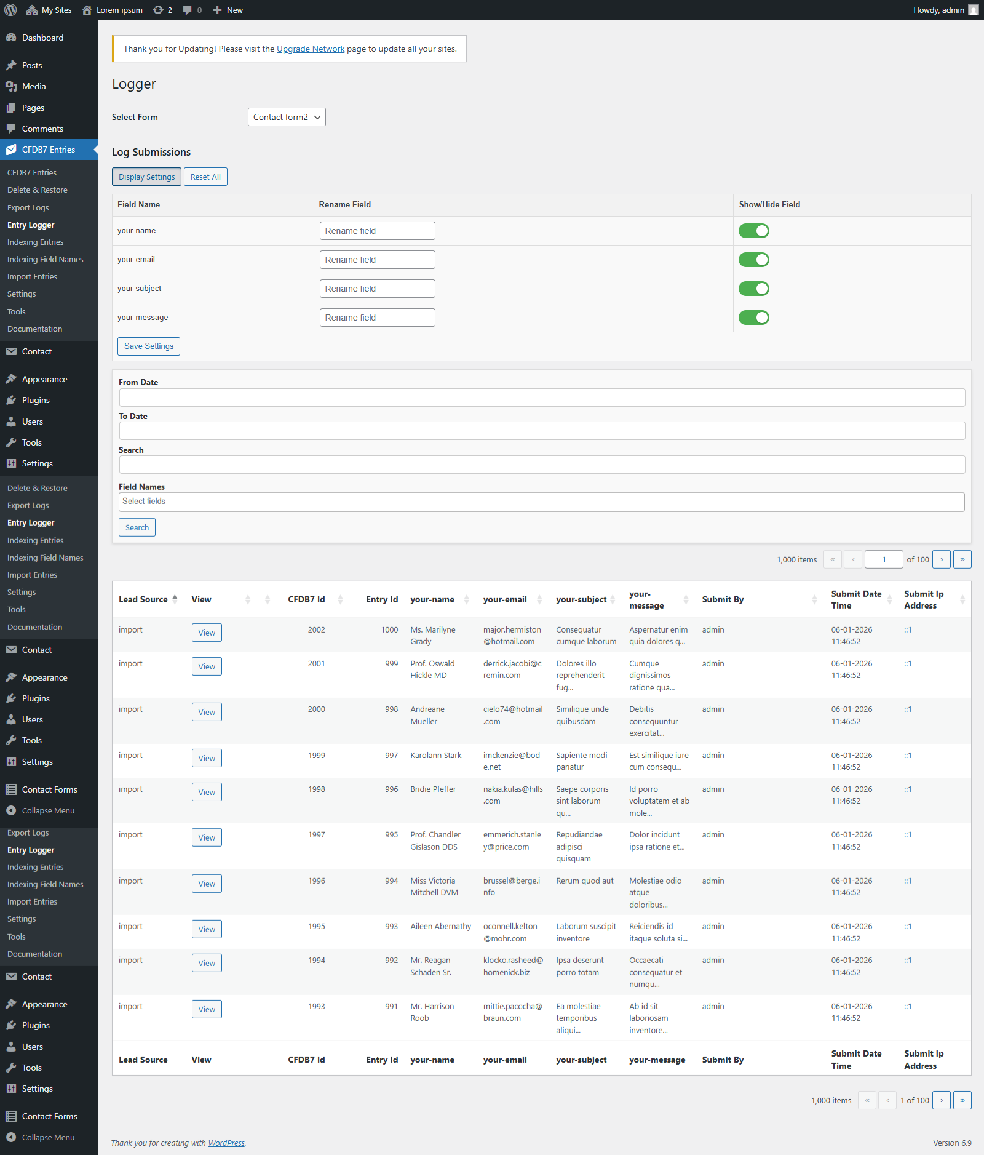Open the comments bubble icon in admin bar
Image resolution: width=984 pixels, height=1155 pixels.
tap(187, 10)
